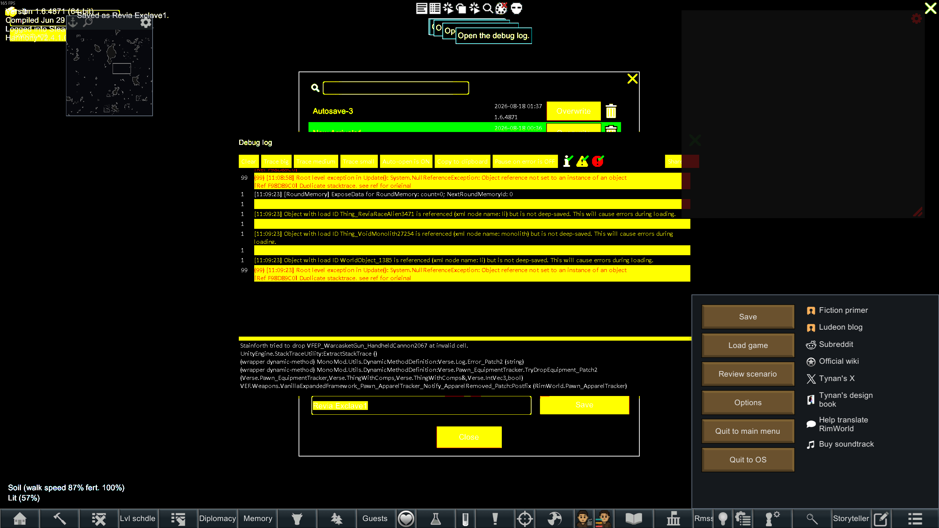939x528 pixels.
Task: Open the globe world tab
Action: pos(554,518)
